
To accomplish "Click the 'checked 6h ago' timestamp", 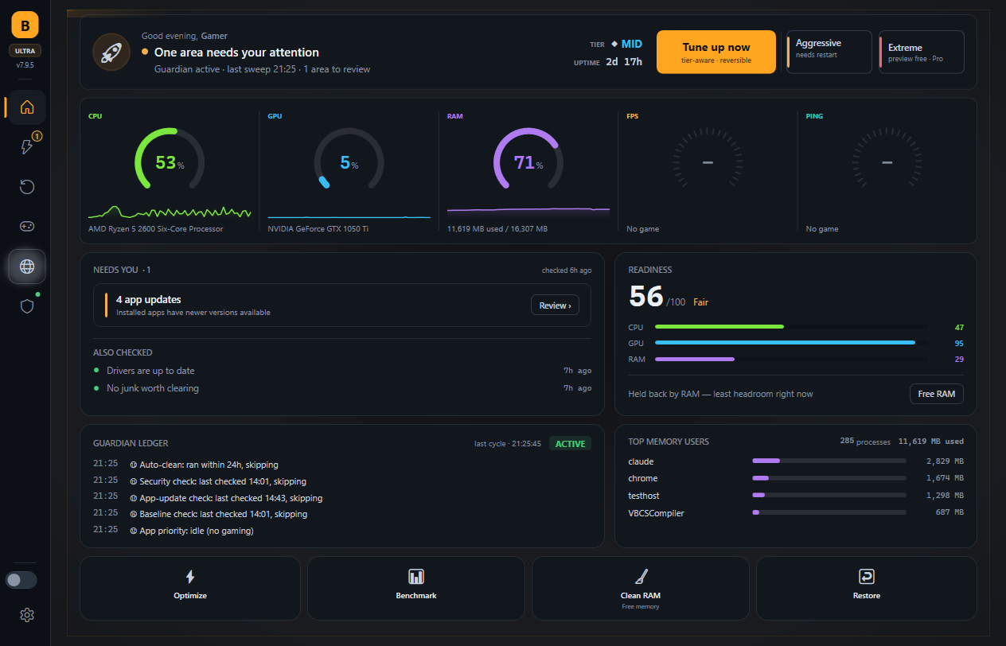I will coord(567,270).
